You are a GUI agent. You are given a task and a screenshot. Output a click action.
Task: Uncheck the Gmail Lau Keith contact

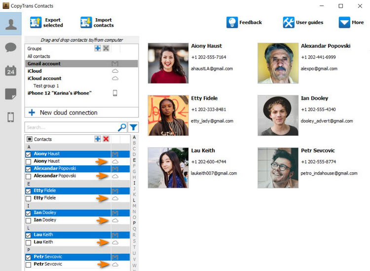[x=28, y=235]
